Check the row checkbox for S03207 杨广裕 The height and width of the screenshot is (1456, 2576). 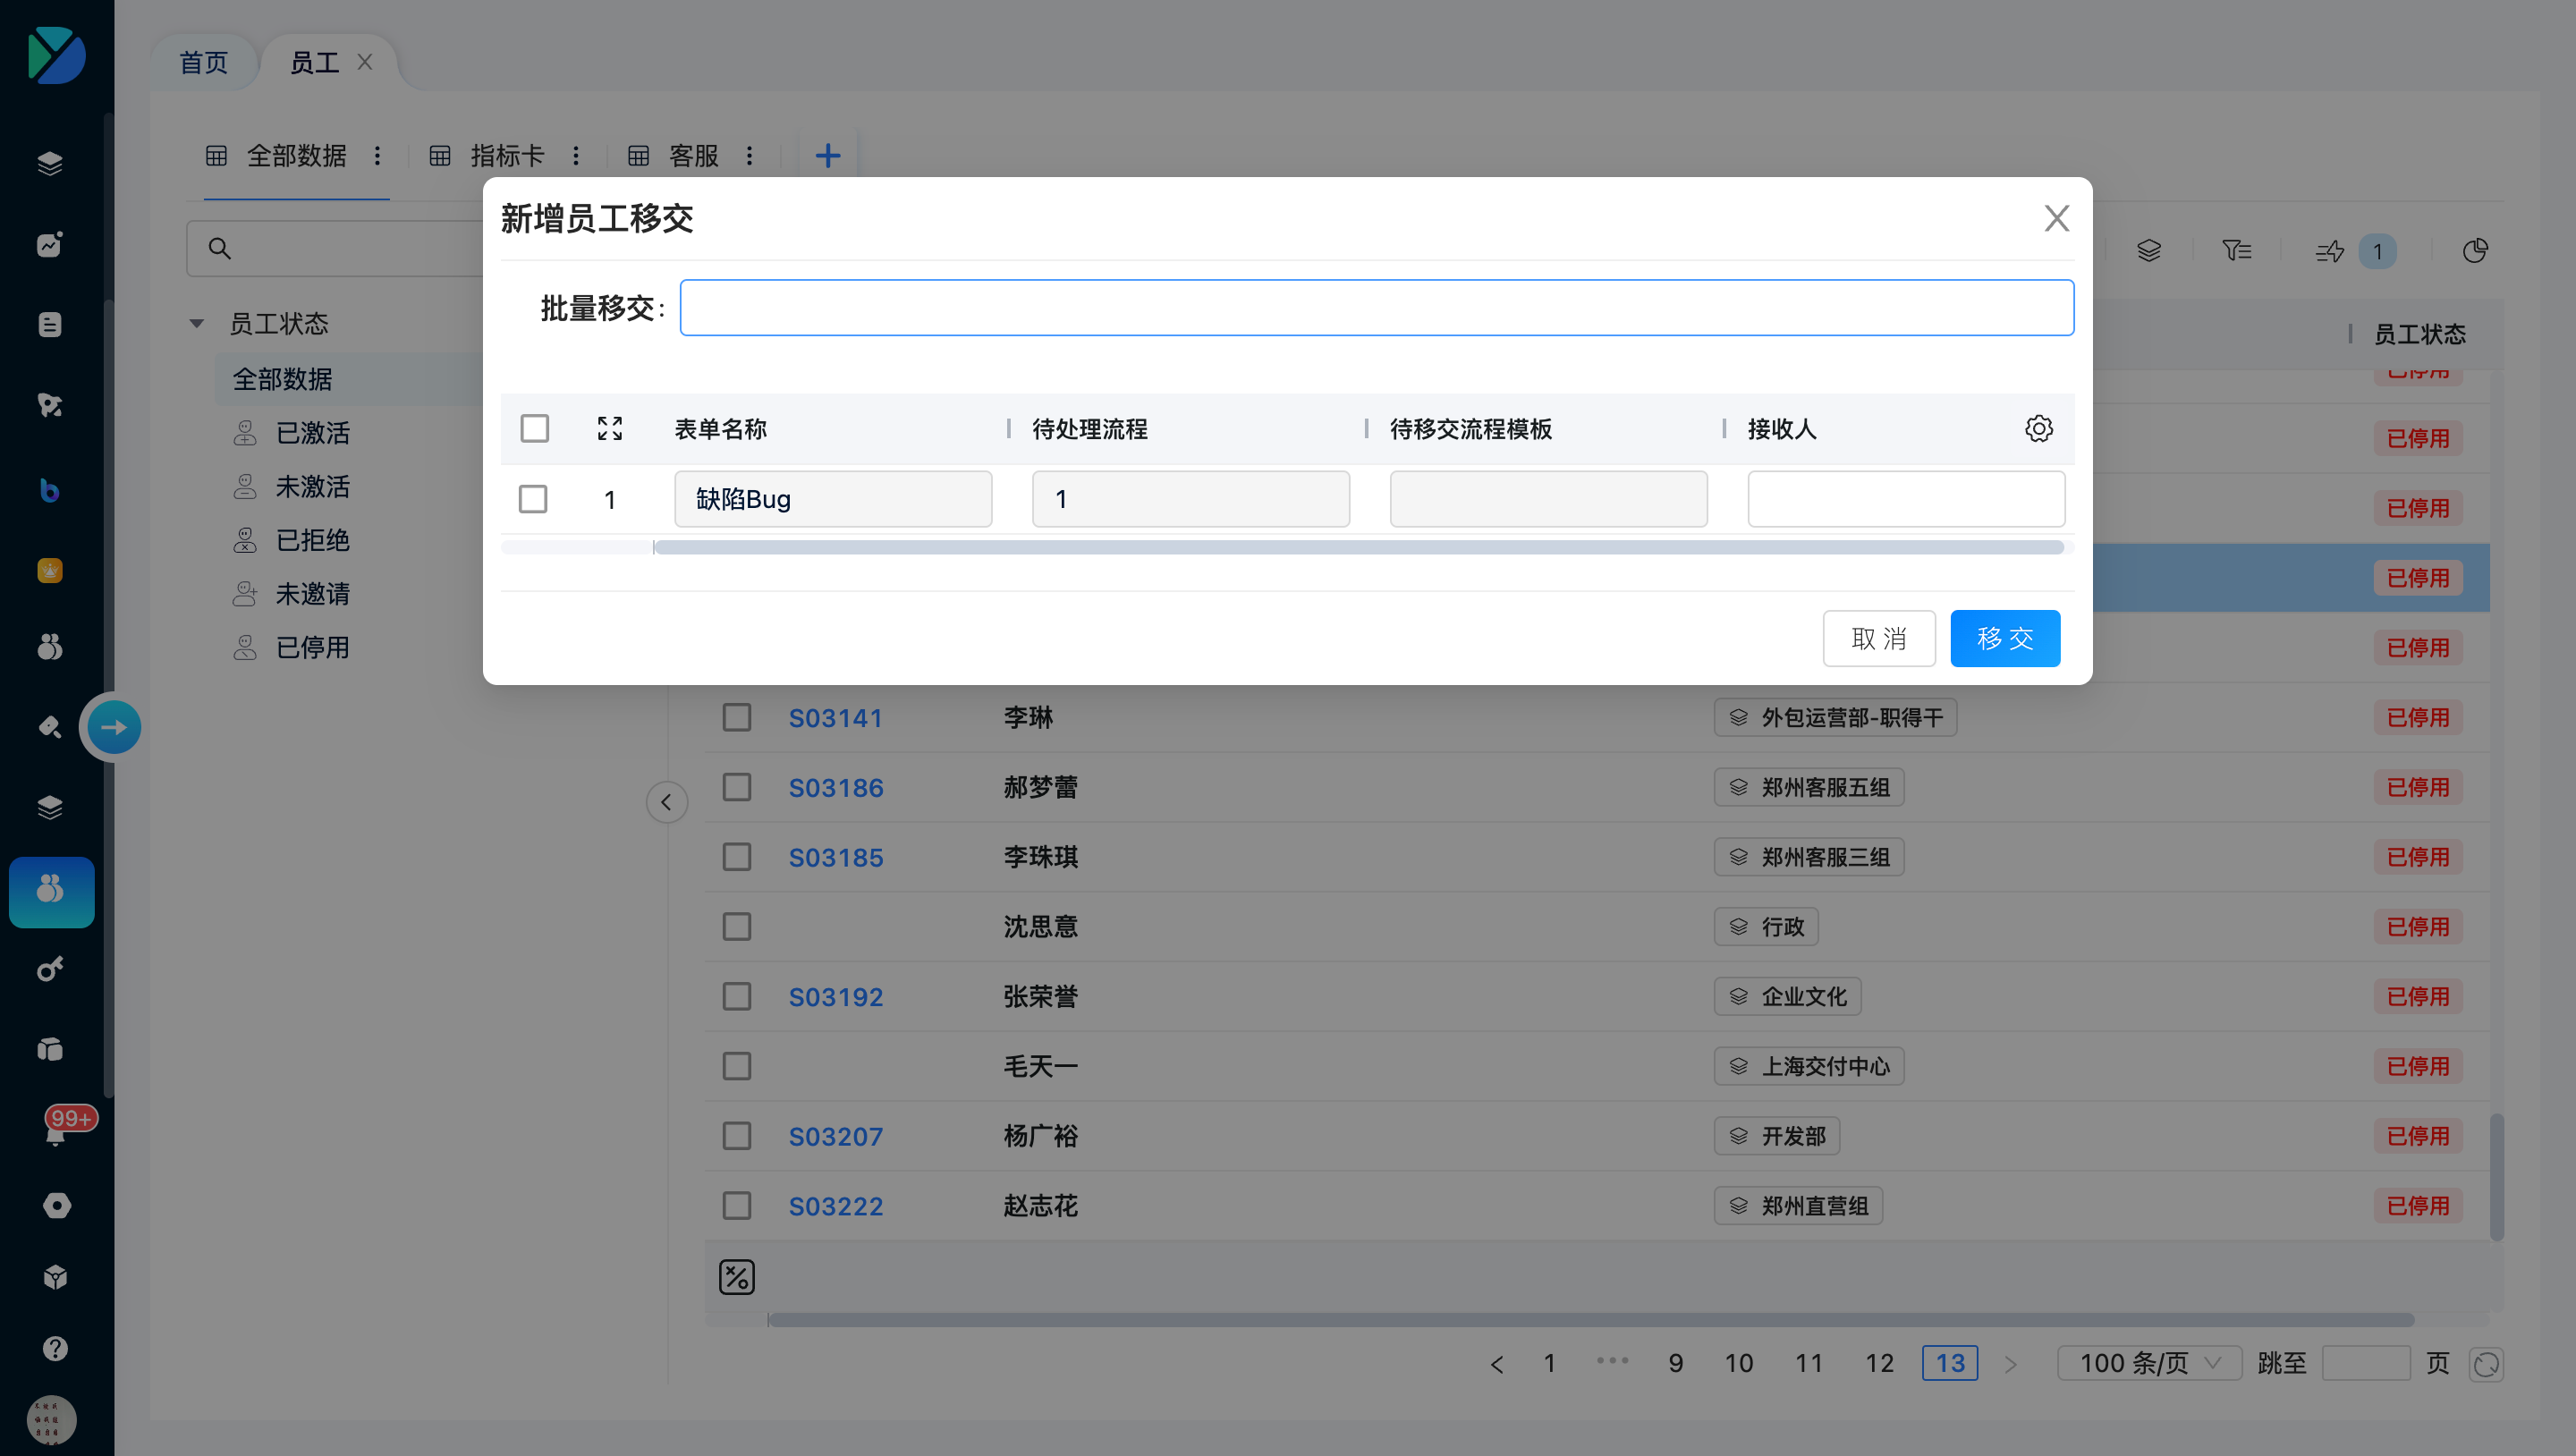[x=737, y=1136]
